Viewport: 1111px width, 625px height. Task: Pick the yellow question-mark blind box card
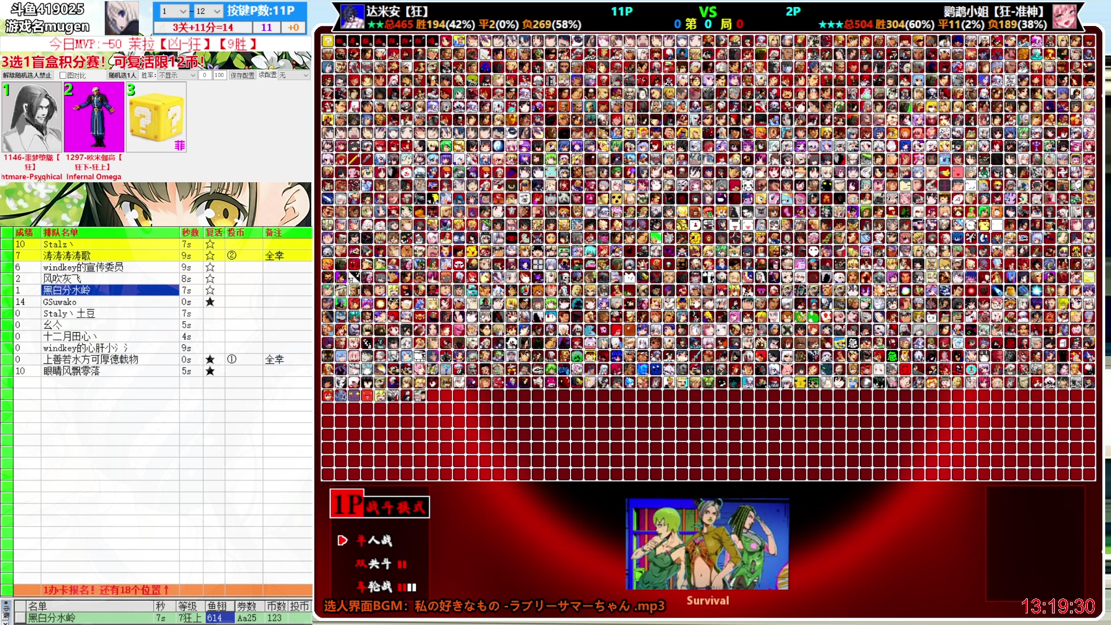[156, 117]
